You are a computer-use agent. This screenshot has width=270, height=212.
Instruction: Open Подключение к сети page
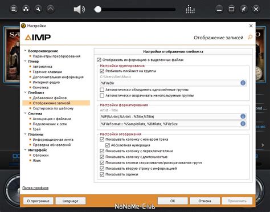50,124
